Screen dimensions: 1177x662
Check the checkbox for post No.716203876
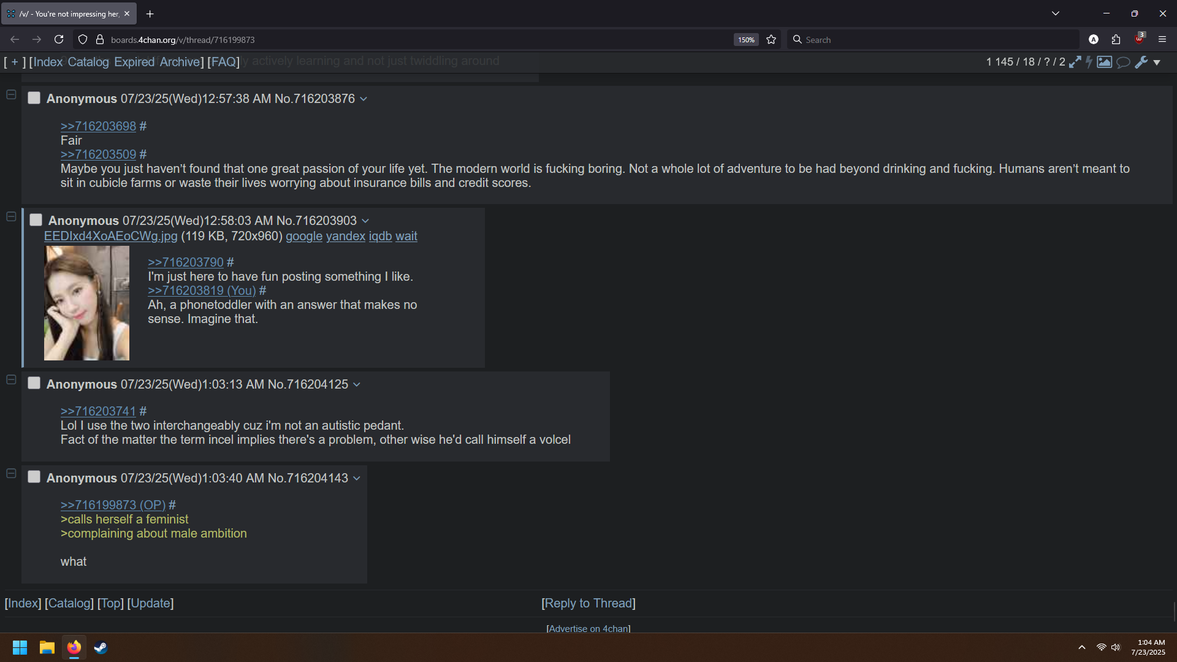click(34, 97)
